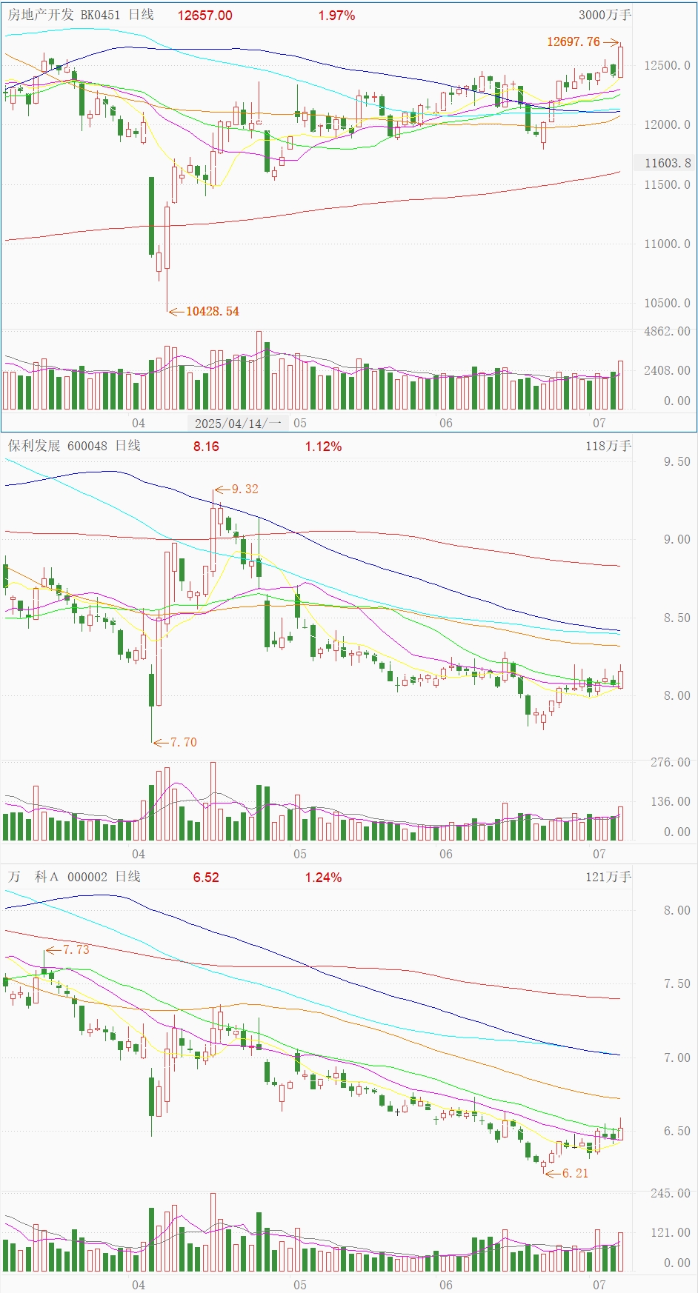Click the 房地产开发 BK0451 日线 chart title
This screenshot has height=1293, width=698.
tap(82, 15)
